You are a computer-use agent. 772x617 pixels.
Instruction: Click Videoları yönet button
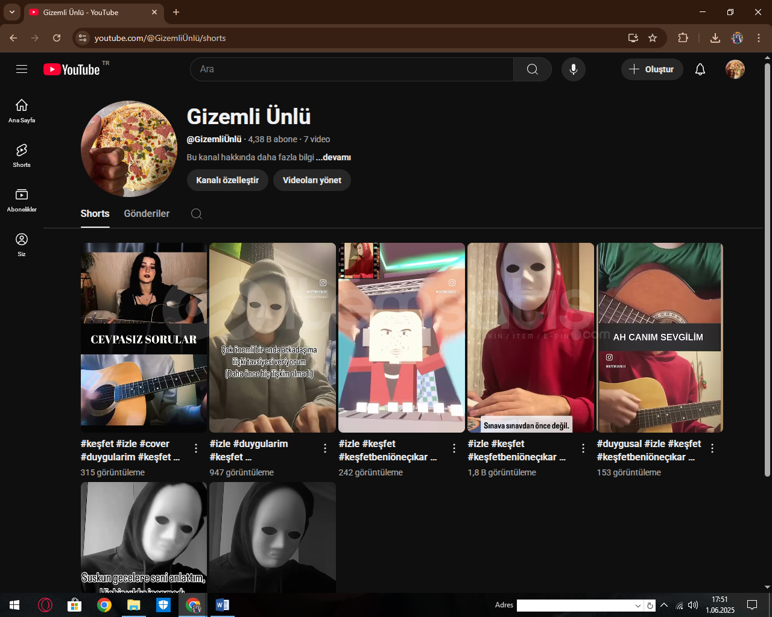click(312, 180)
